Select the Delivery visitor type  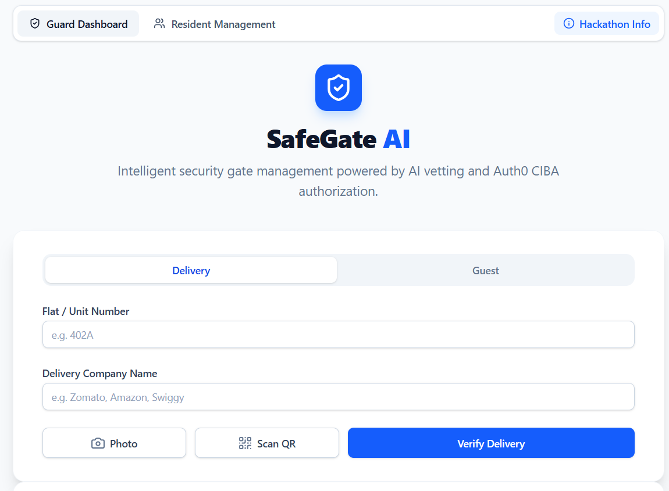pos(191,270)
